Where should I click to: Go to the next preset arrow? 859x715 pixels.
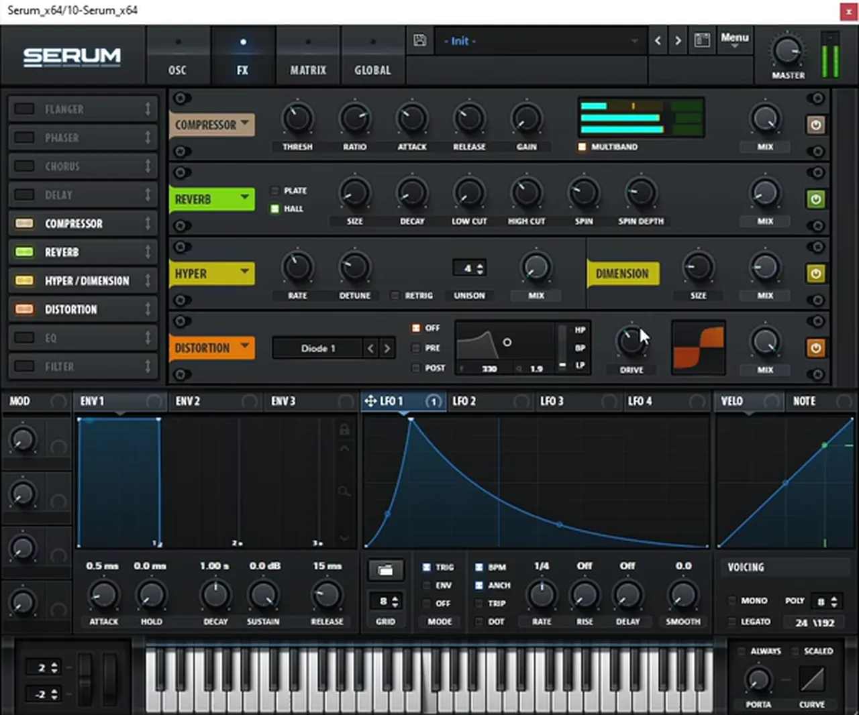click(x=678, y=41)
